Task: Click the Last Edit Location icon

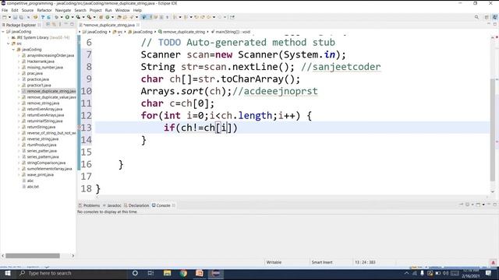Action: point(196,17)
